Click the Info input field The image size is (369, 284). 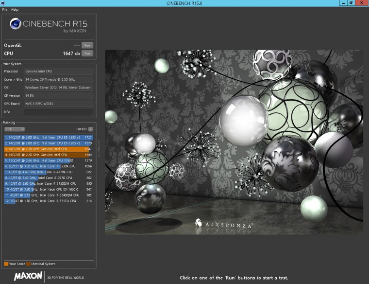point(58,112)
